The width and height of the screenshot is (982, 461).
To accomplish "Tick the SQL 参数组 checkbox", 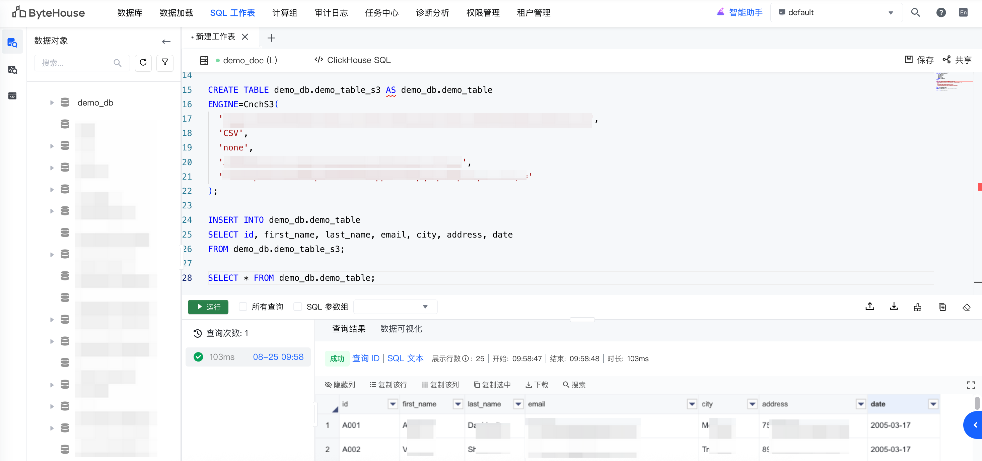I will coord(298,307).
